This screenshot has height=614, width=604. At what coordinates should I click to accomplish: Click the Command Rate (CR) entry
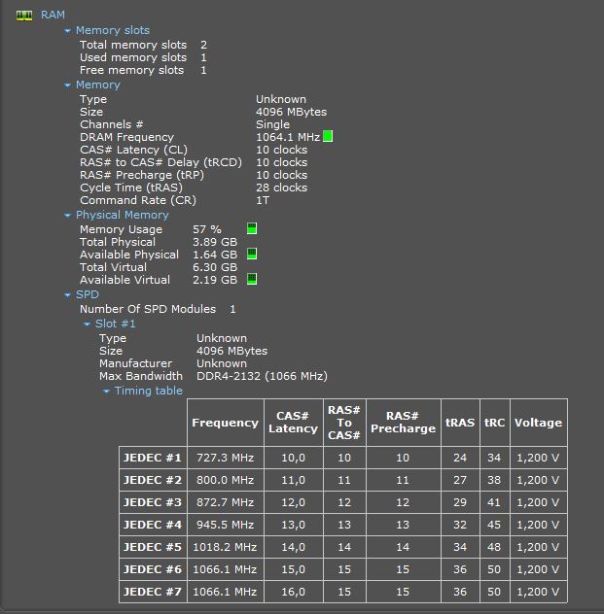[137, 200]
